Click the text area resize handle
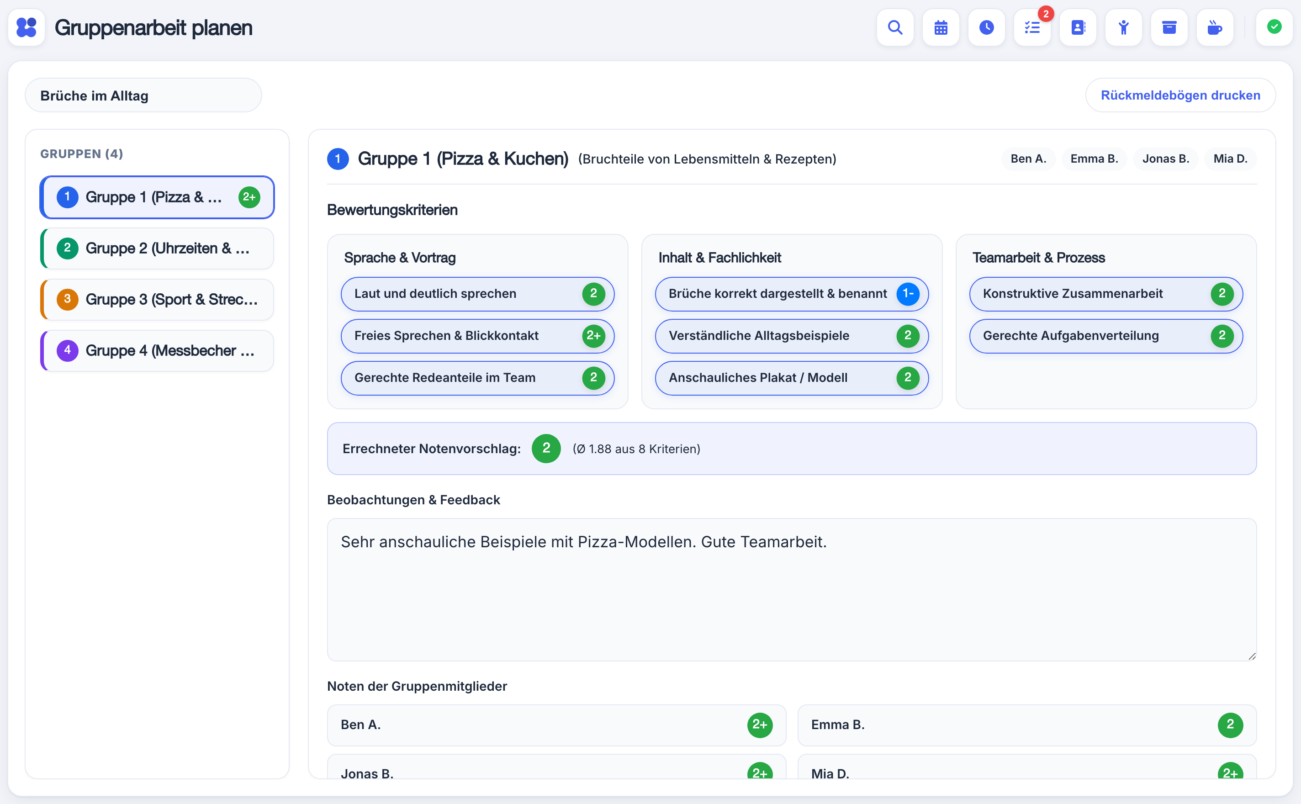Viewport: 1301px width, 804px height. (1252, 656)
